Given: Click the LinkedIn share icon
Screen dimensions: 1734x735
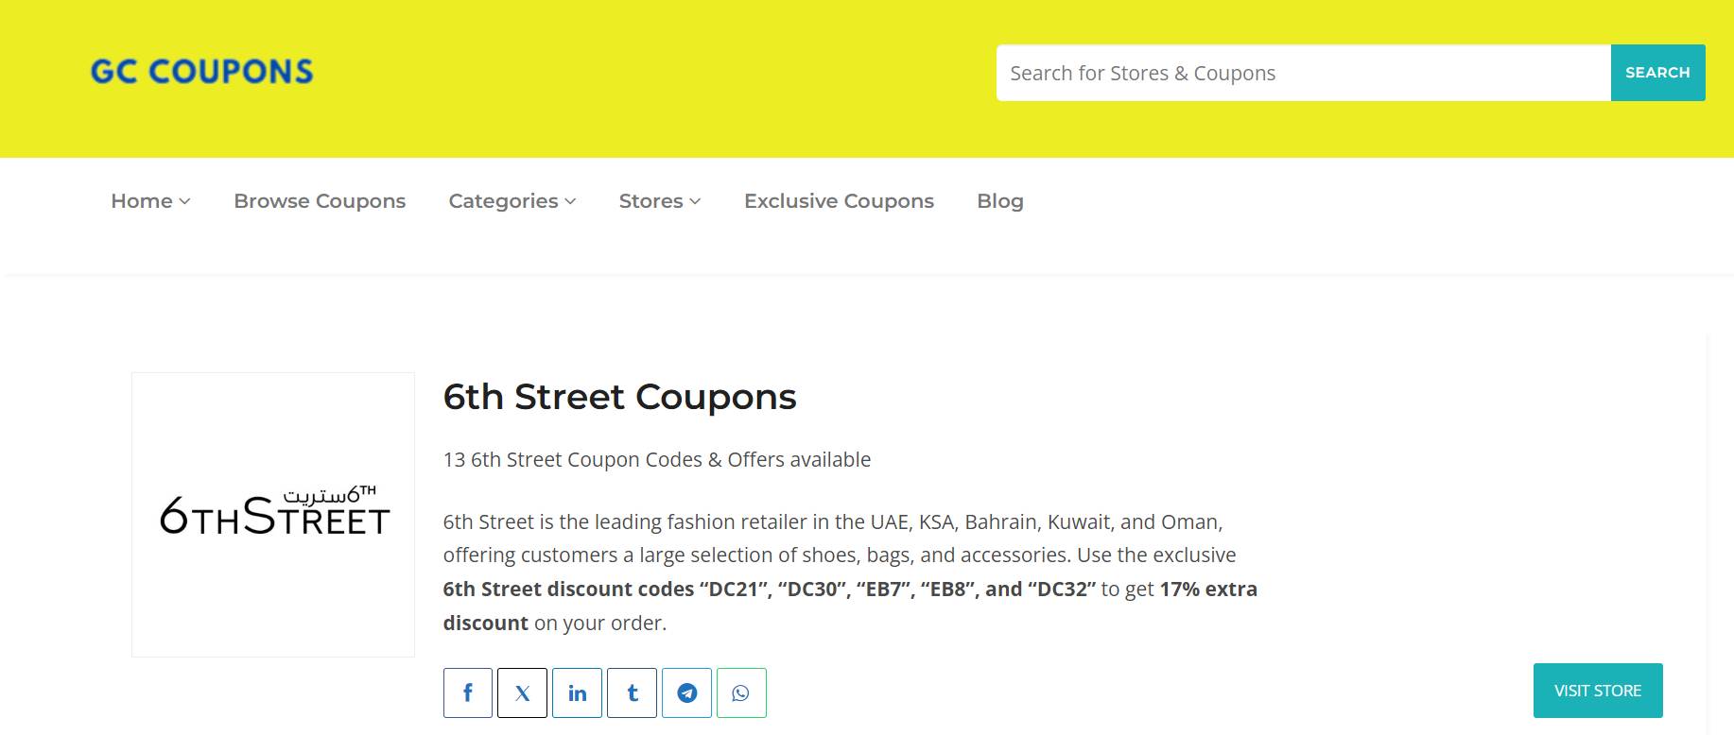Looking at the screenshot, I should click(577, 692).
